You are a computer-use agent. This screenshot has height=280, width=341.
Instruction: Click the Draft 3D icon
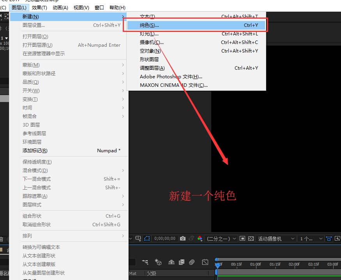158,262
